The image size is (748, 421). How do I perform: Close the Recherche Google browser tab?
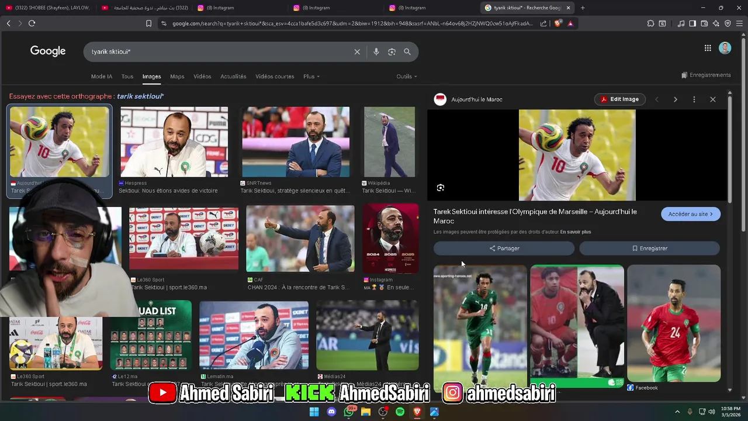coord(568,8)
